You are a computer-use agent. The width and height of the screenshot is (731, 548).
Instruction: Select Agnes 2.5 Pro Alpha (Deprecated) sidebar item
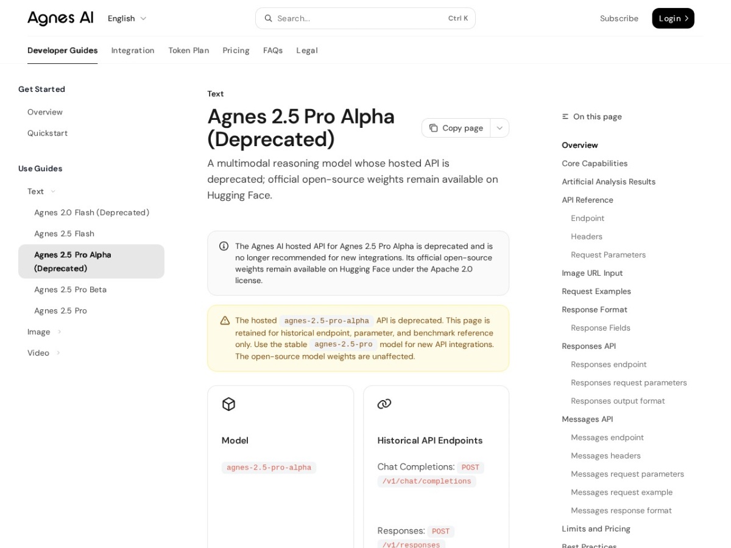(x=91, y=261)
